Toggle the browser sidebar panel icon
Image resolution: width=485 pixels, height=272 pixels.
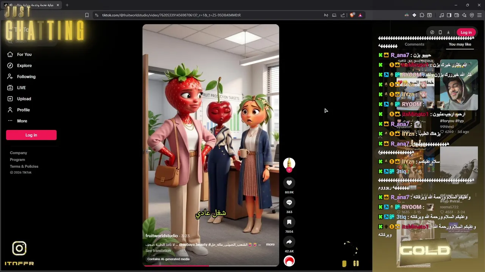pyautogui.click(x=449, y=15)
